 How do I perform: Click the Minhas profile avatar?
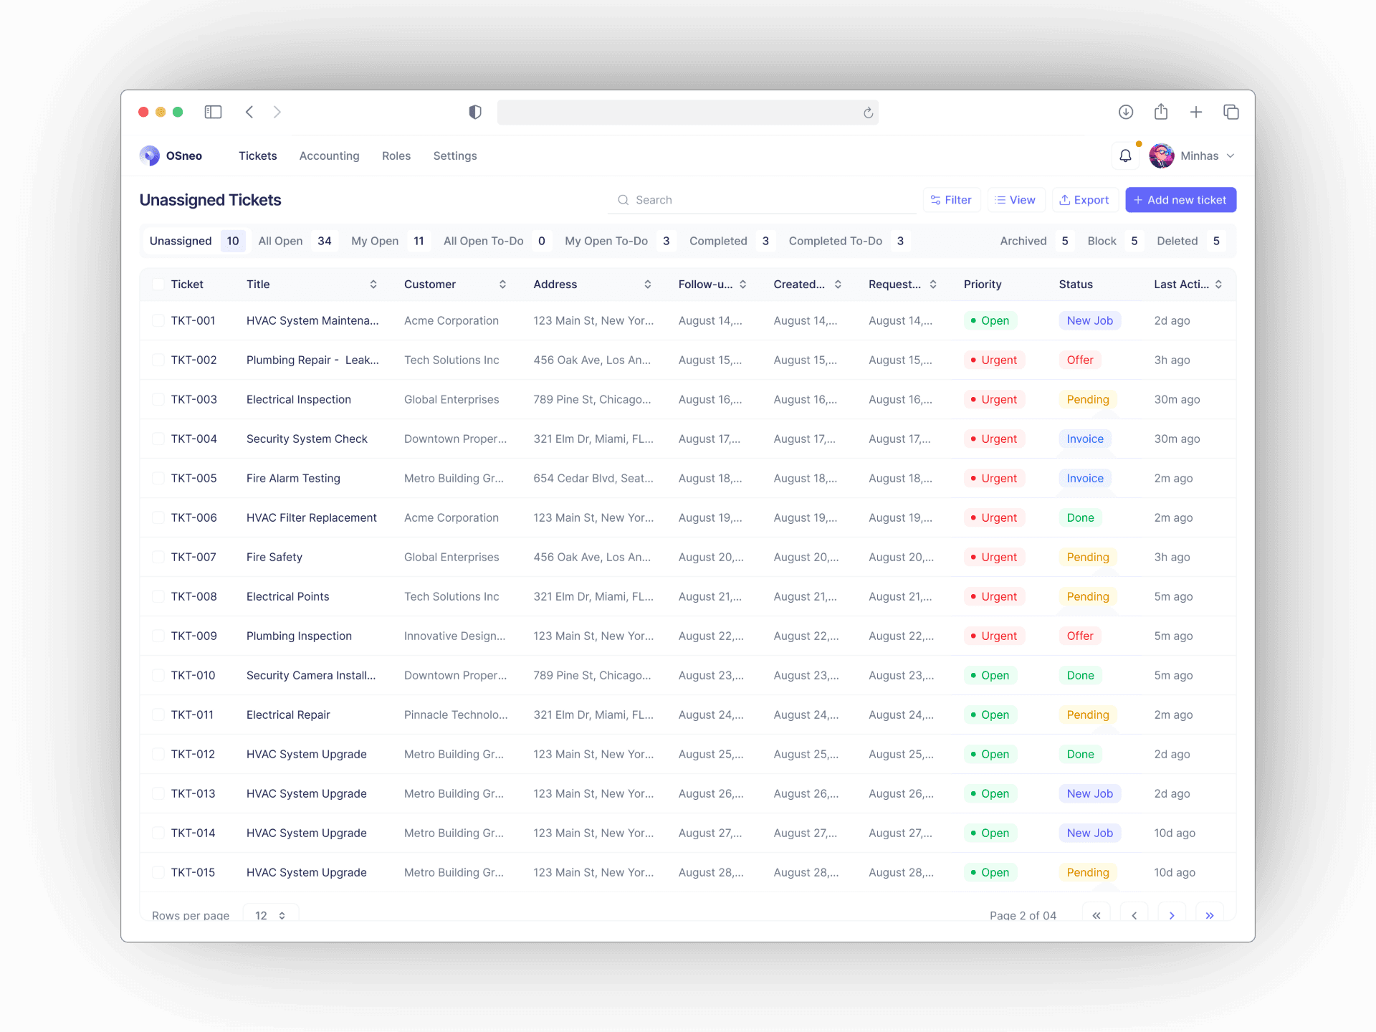click(1162, 156)
